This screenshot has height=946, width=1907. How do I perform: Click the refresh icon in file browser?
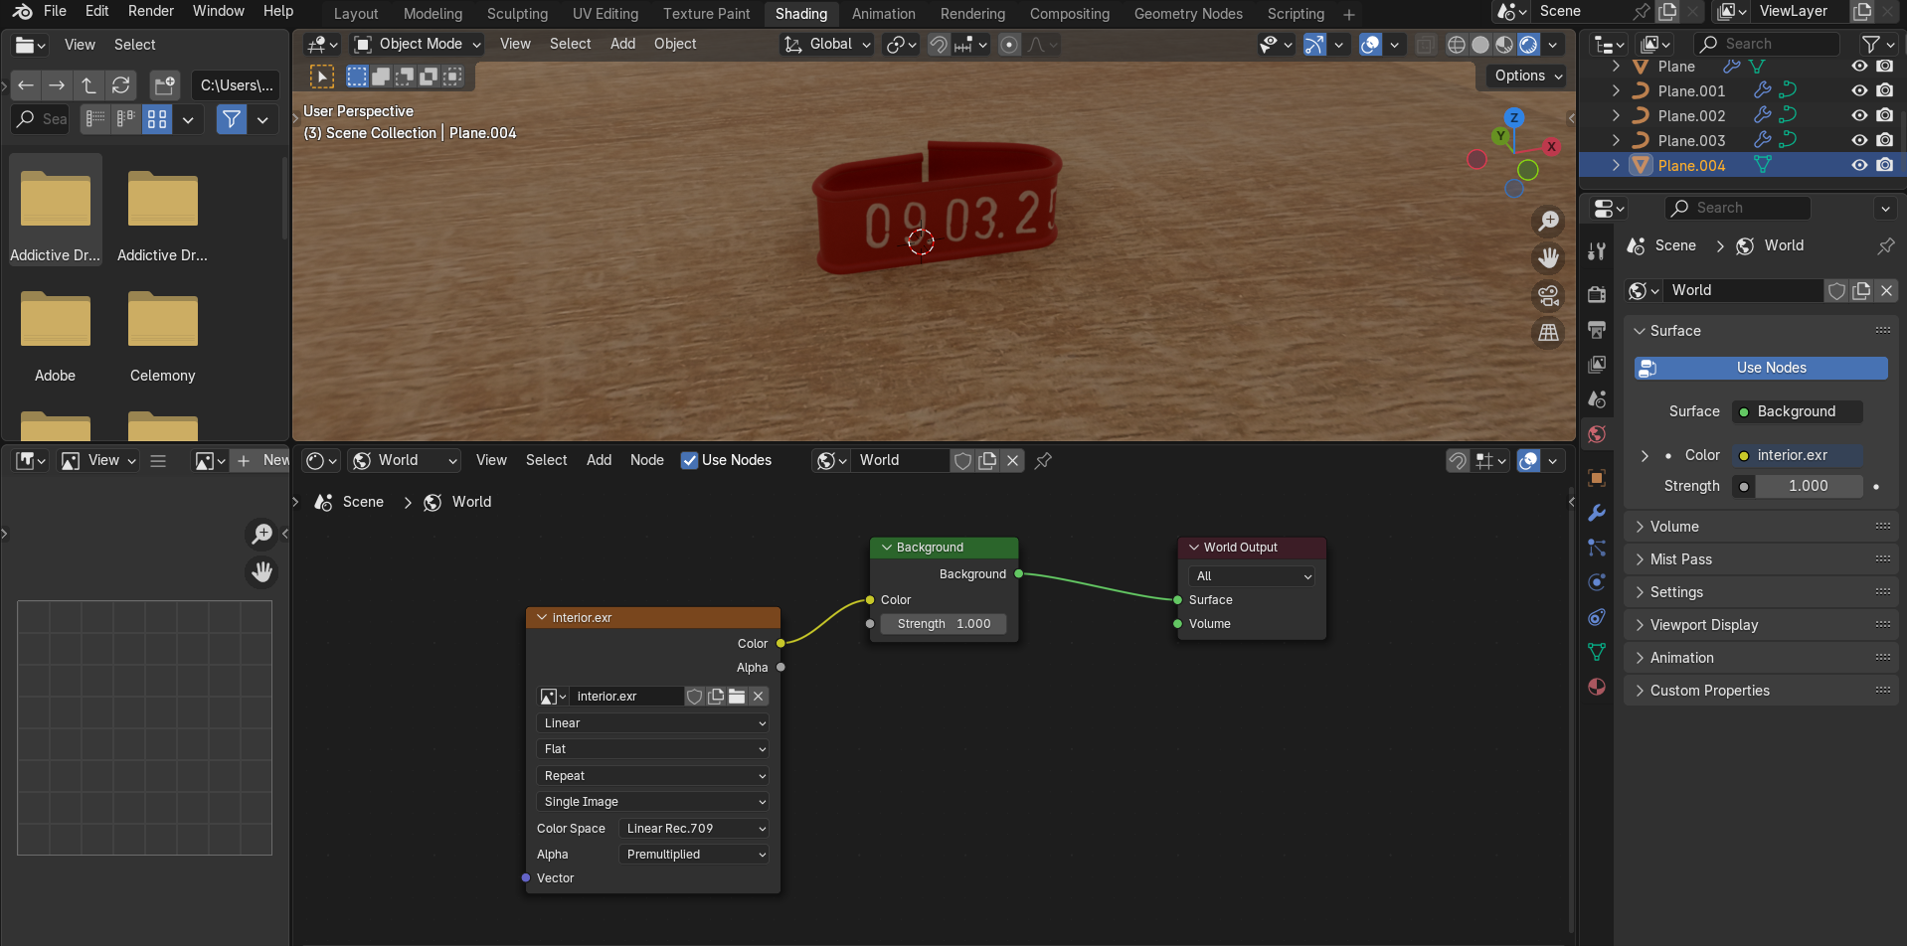click(121, 85)
